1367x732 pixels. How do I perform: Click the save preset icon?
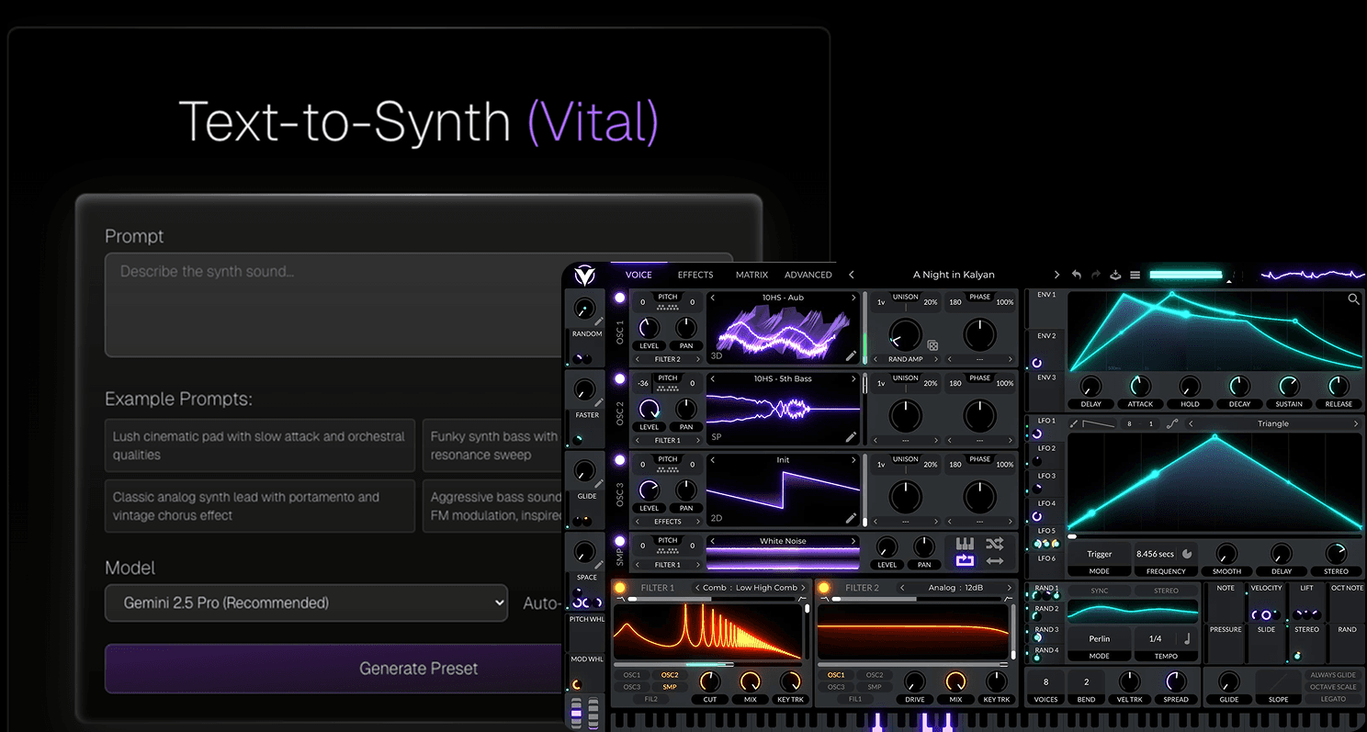[1115, 275]
